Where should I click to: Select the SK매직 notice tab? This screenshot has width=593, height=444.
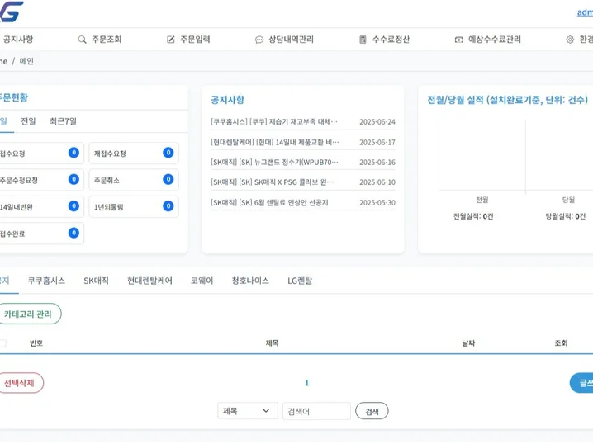pyautogui.click(x=96, y=281)
